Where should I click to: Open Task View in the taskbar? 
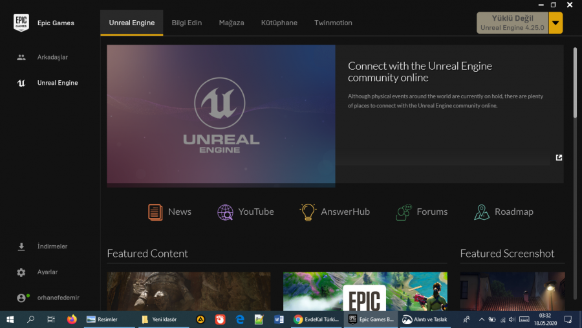pos(51,320)
